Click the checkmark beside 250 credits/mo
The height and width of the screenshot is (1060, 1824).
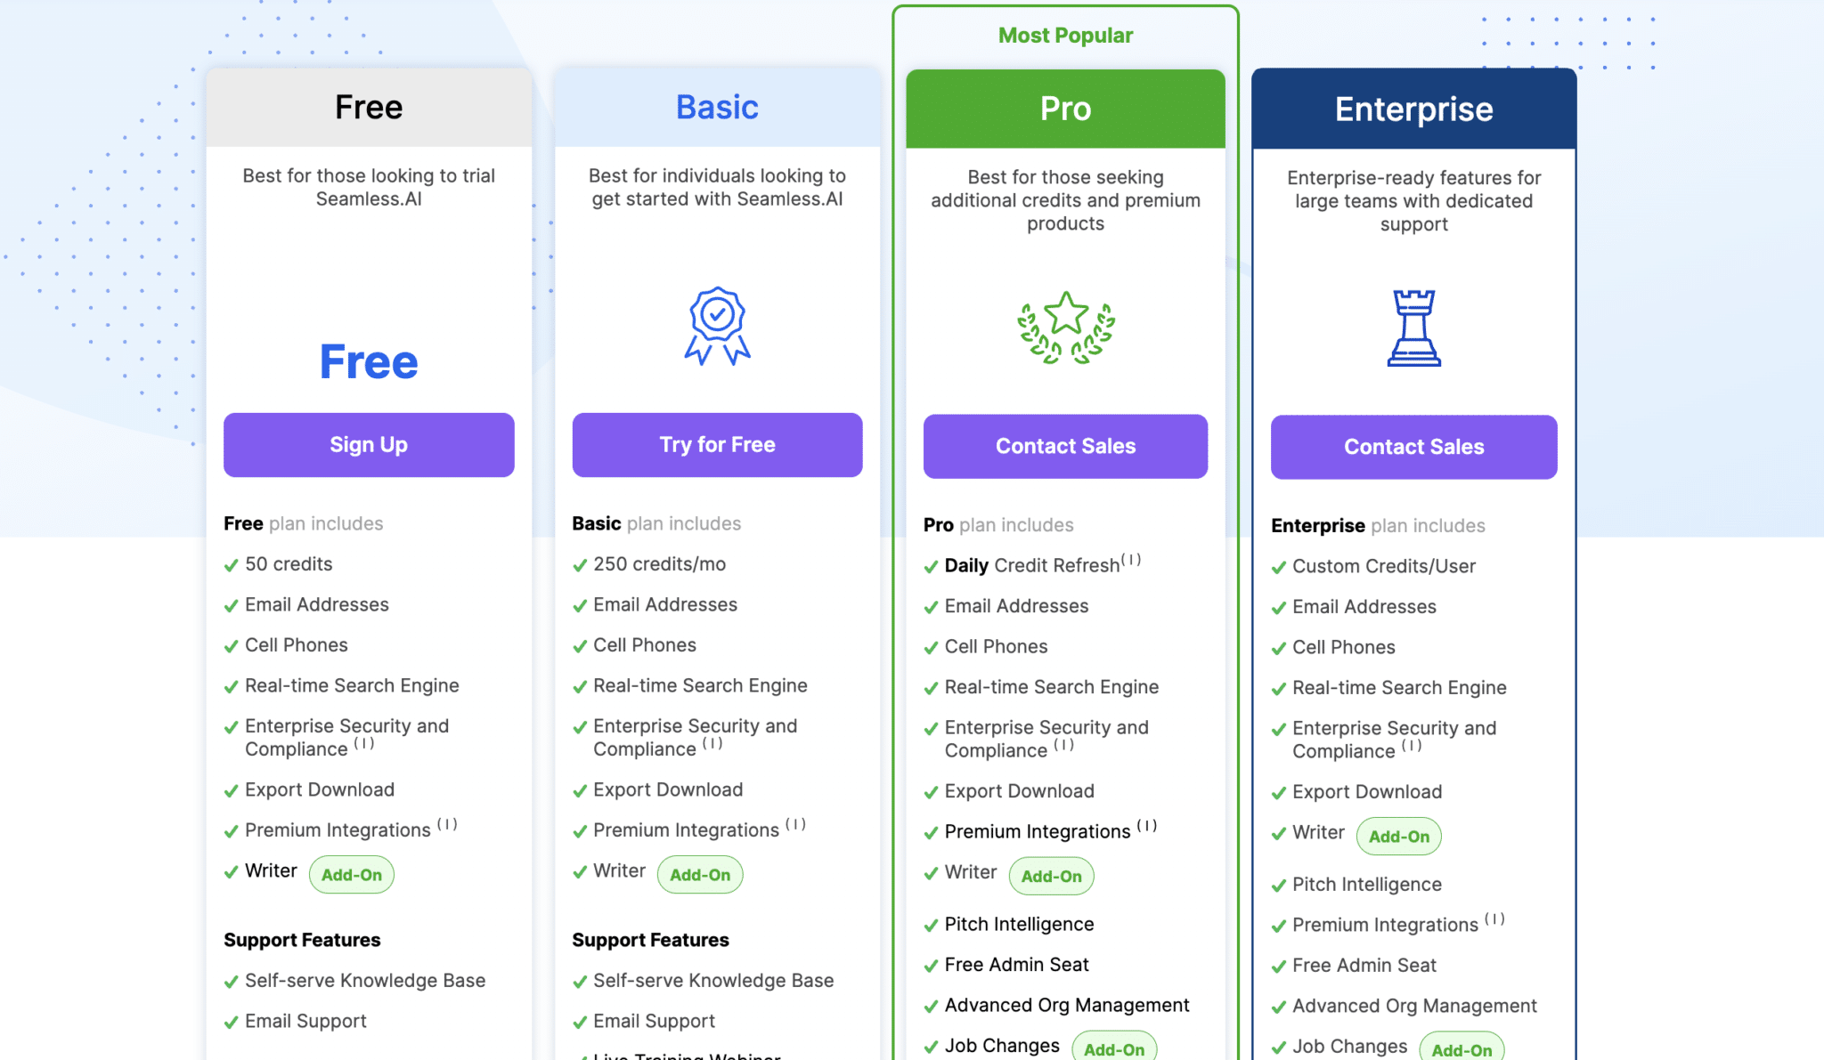point(577,564)
